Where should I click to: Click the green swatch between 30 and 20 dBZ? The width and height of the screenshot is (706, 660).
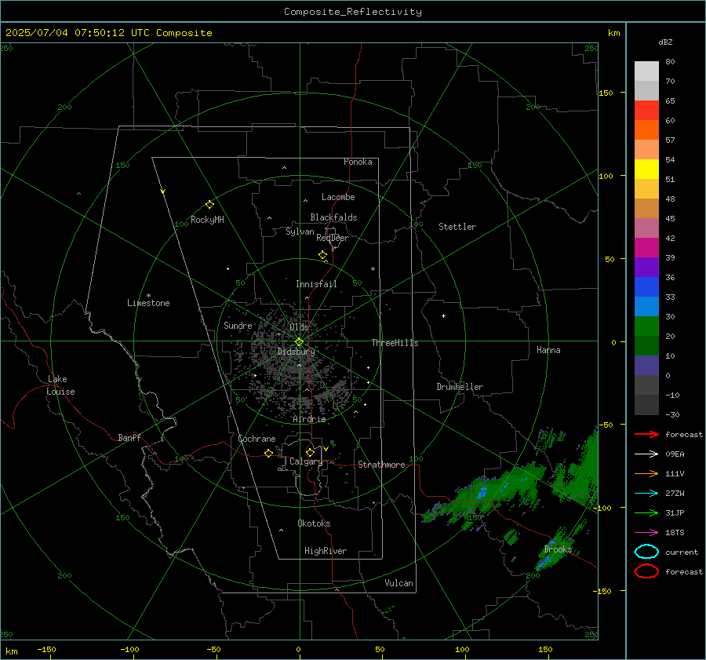click(x=646, y=326)
